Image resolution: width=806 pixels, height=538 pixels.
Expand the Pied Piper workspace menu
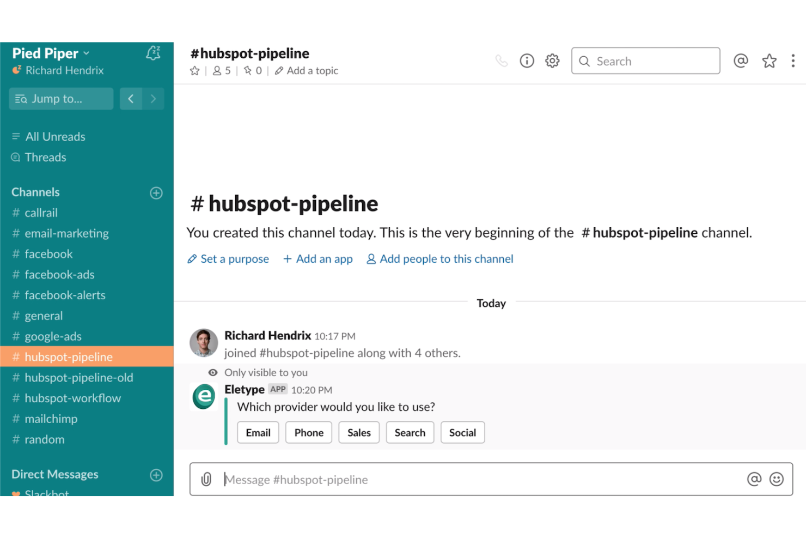(51, 53)
